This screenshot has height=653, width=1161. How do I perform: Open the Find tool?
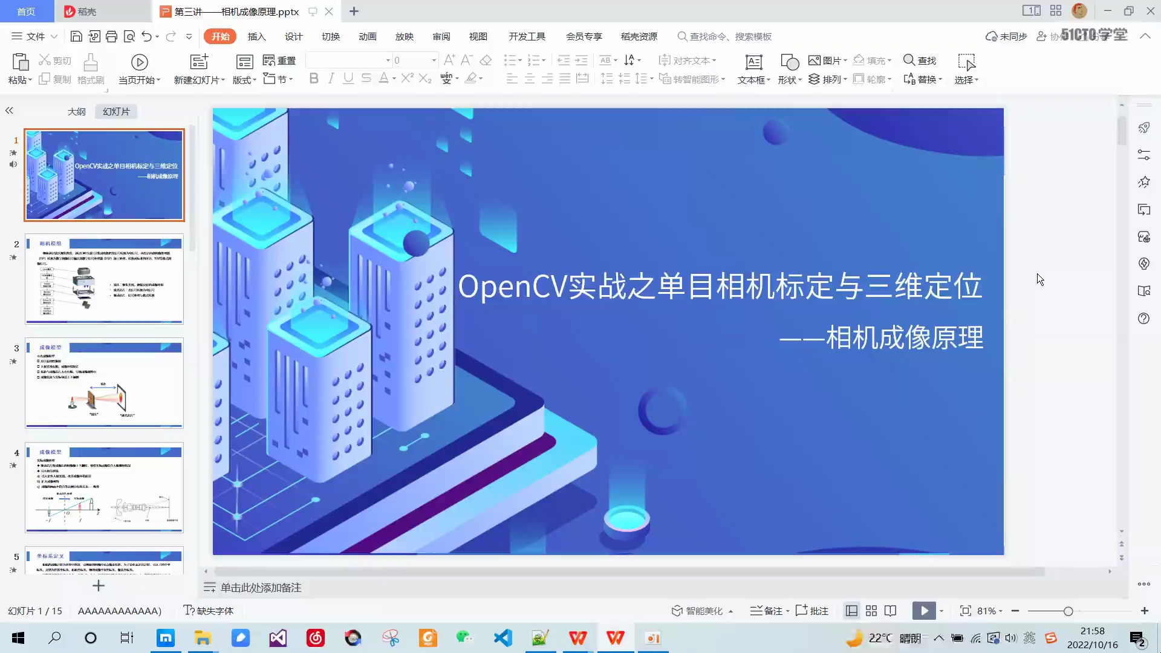pos(919,60)
